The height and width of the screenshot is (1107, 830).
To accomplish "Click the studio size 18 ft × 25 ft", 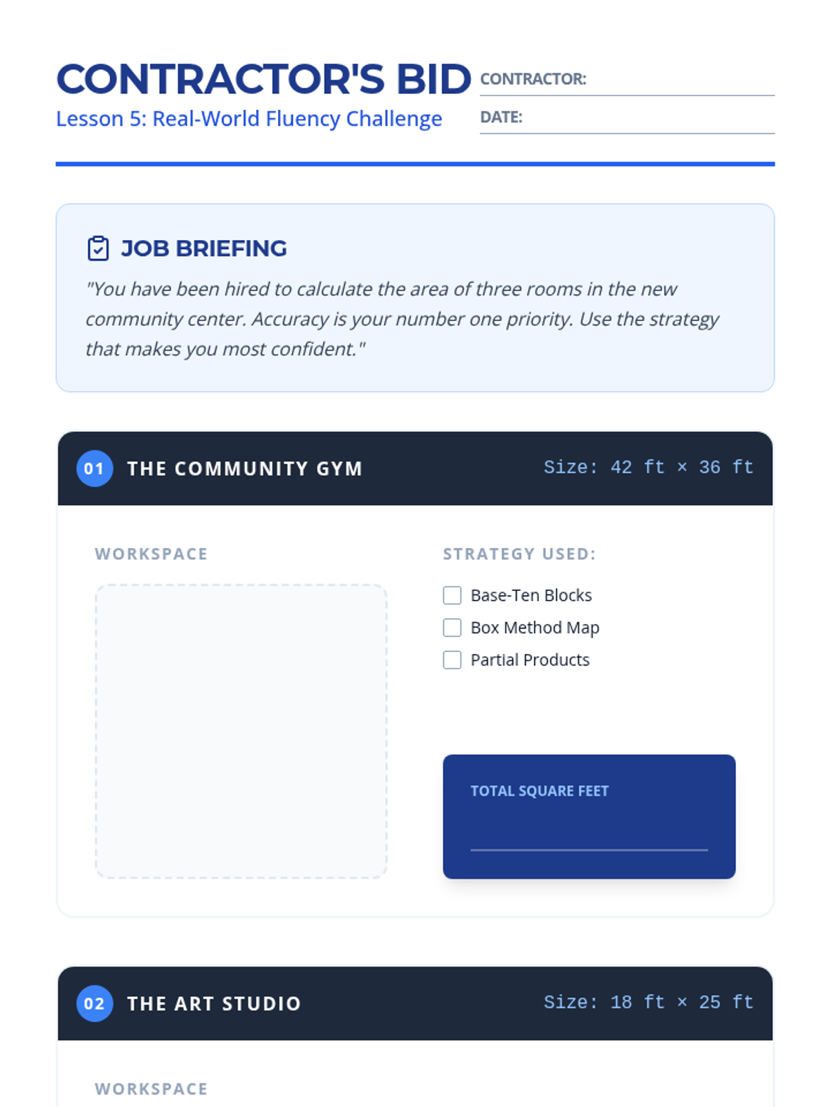I will point(648,1003).
